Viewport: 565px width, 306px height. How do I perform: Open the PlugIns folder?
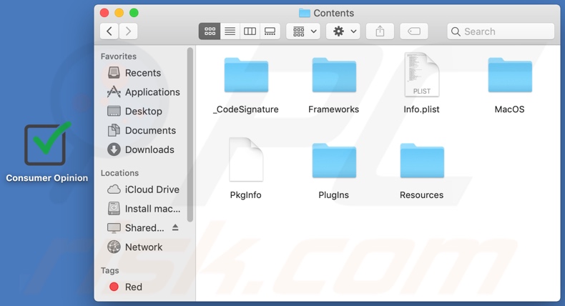click(x=334, y=162)
